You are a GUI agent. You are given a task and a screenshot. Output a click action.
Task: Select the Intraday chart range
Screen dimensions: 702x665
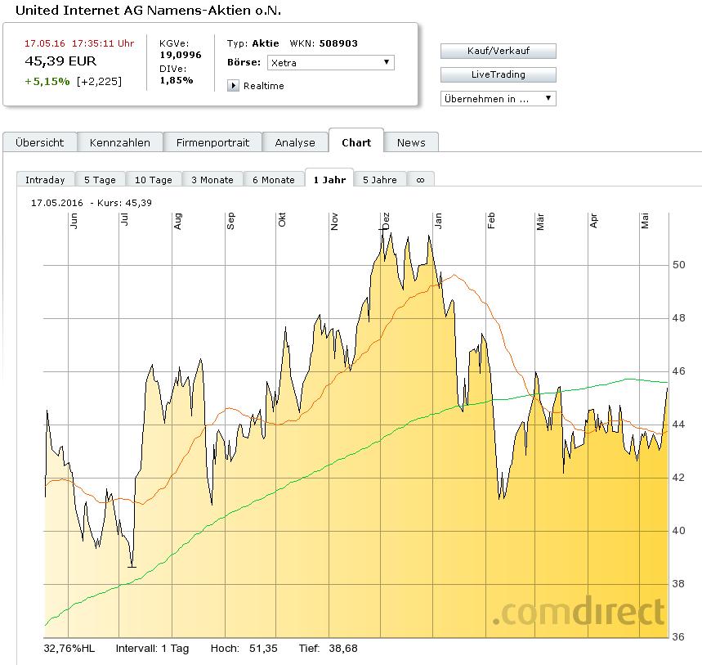click(x=45, y=180)
